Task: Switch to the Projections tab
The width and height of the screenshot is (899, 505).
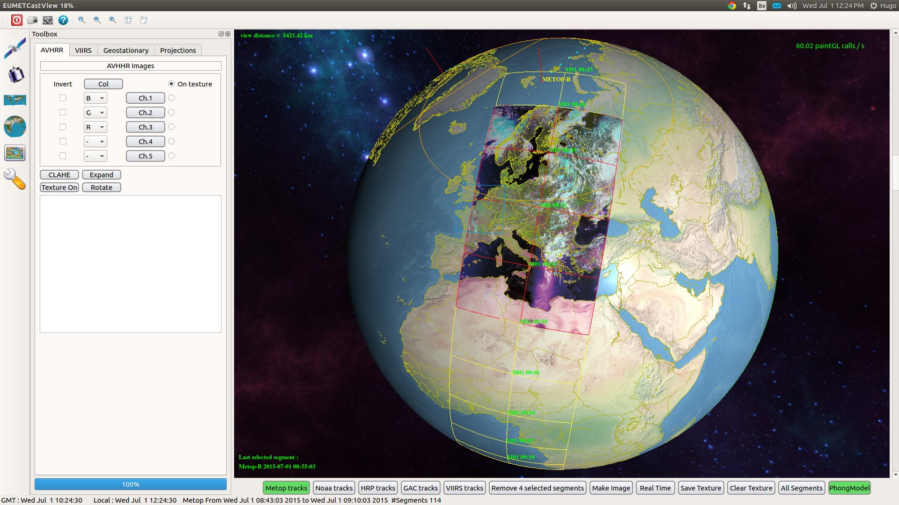Action: (178, 50)
